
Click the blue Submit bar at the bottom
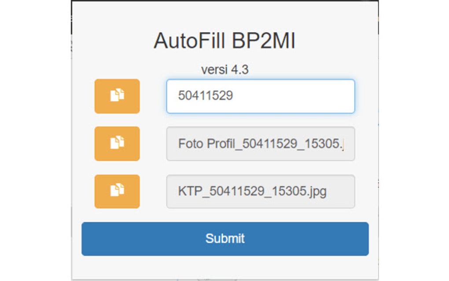[x=225, y=238]
